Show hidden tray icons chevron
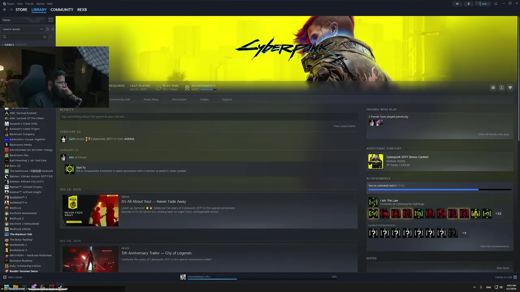This screenshot has width=520, height=292. (474, 287)
